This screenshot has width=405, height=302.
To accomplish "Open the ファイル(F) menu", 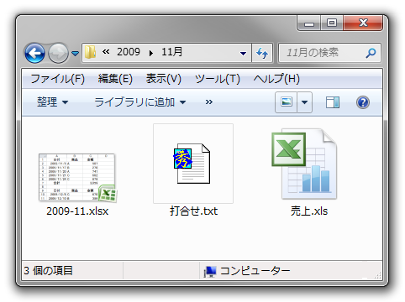I will point(57,79).
